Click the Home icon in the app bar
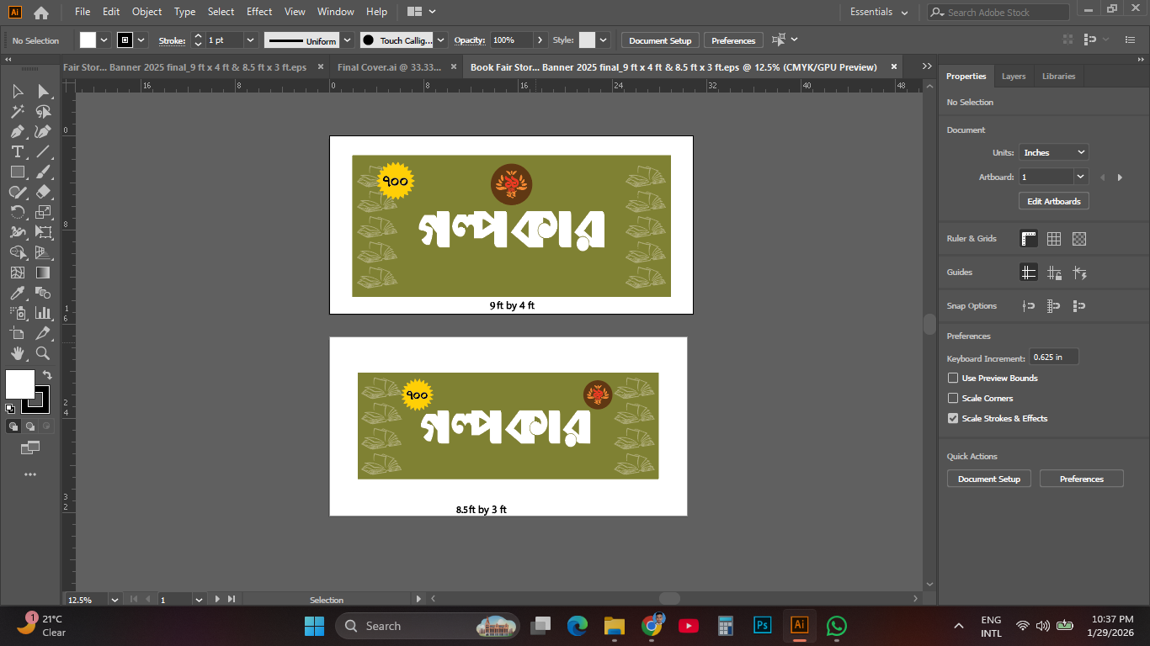Viewport: 1150px width, 646px height. [40, 12]
